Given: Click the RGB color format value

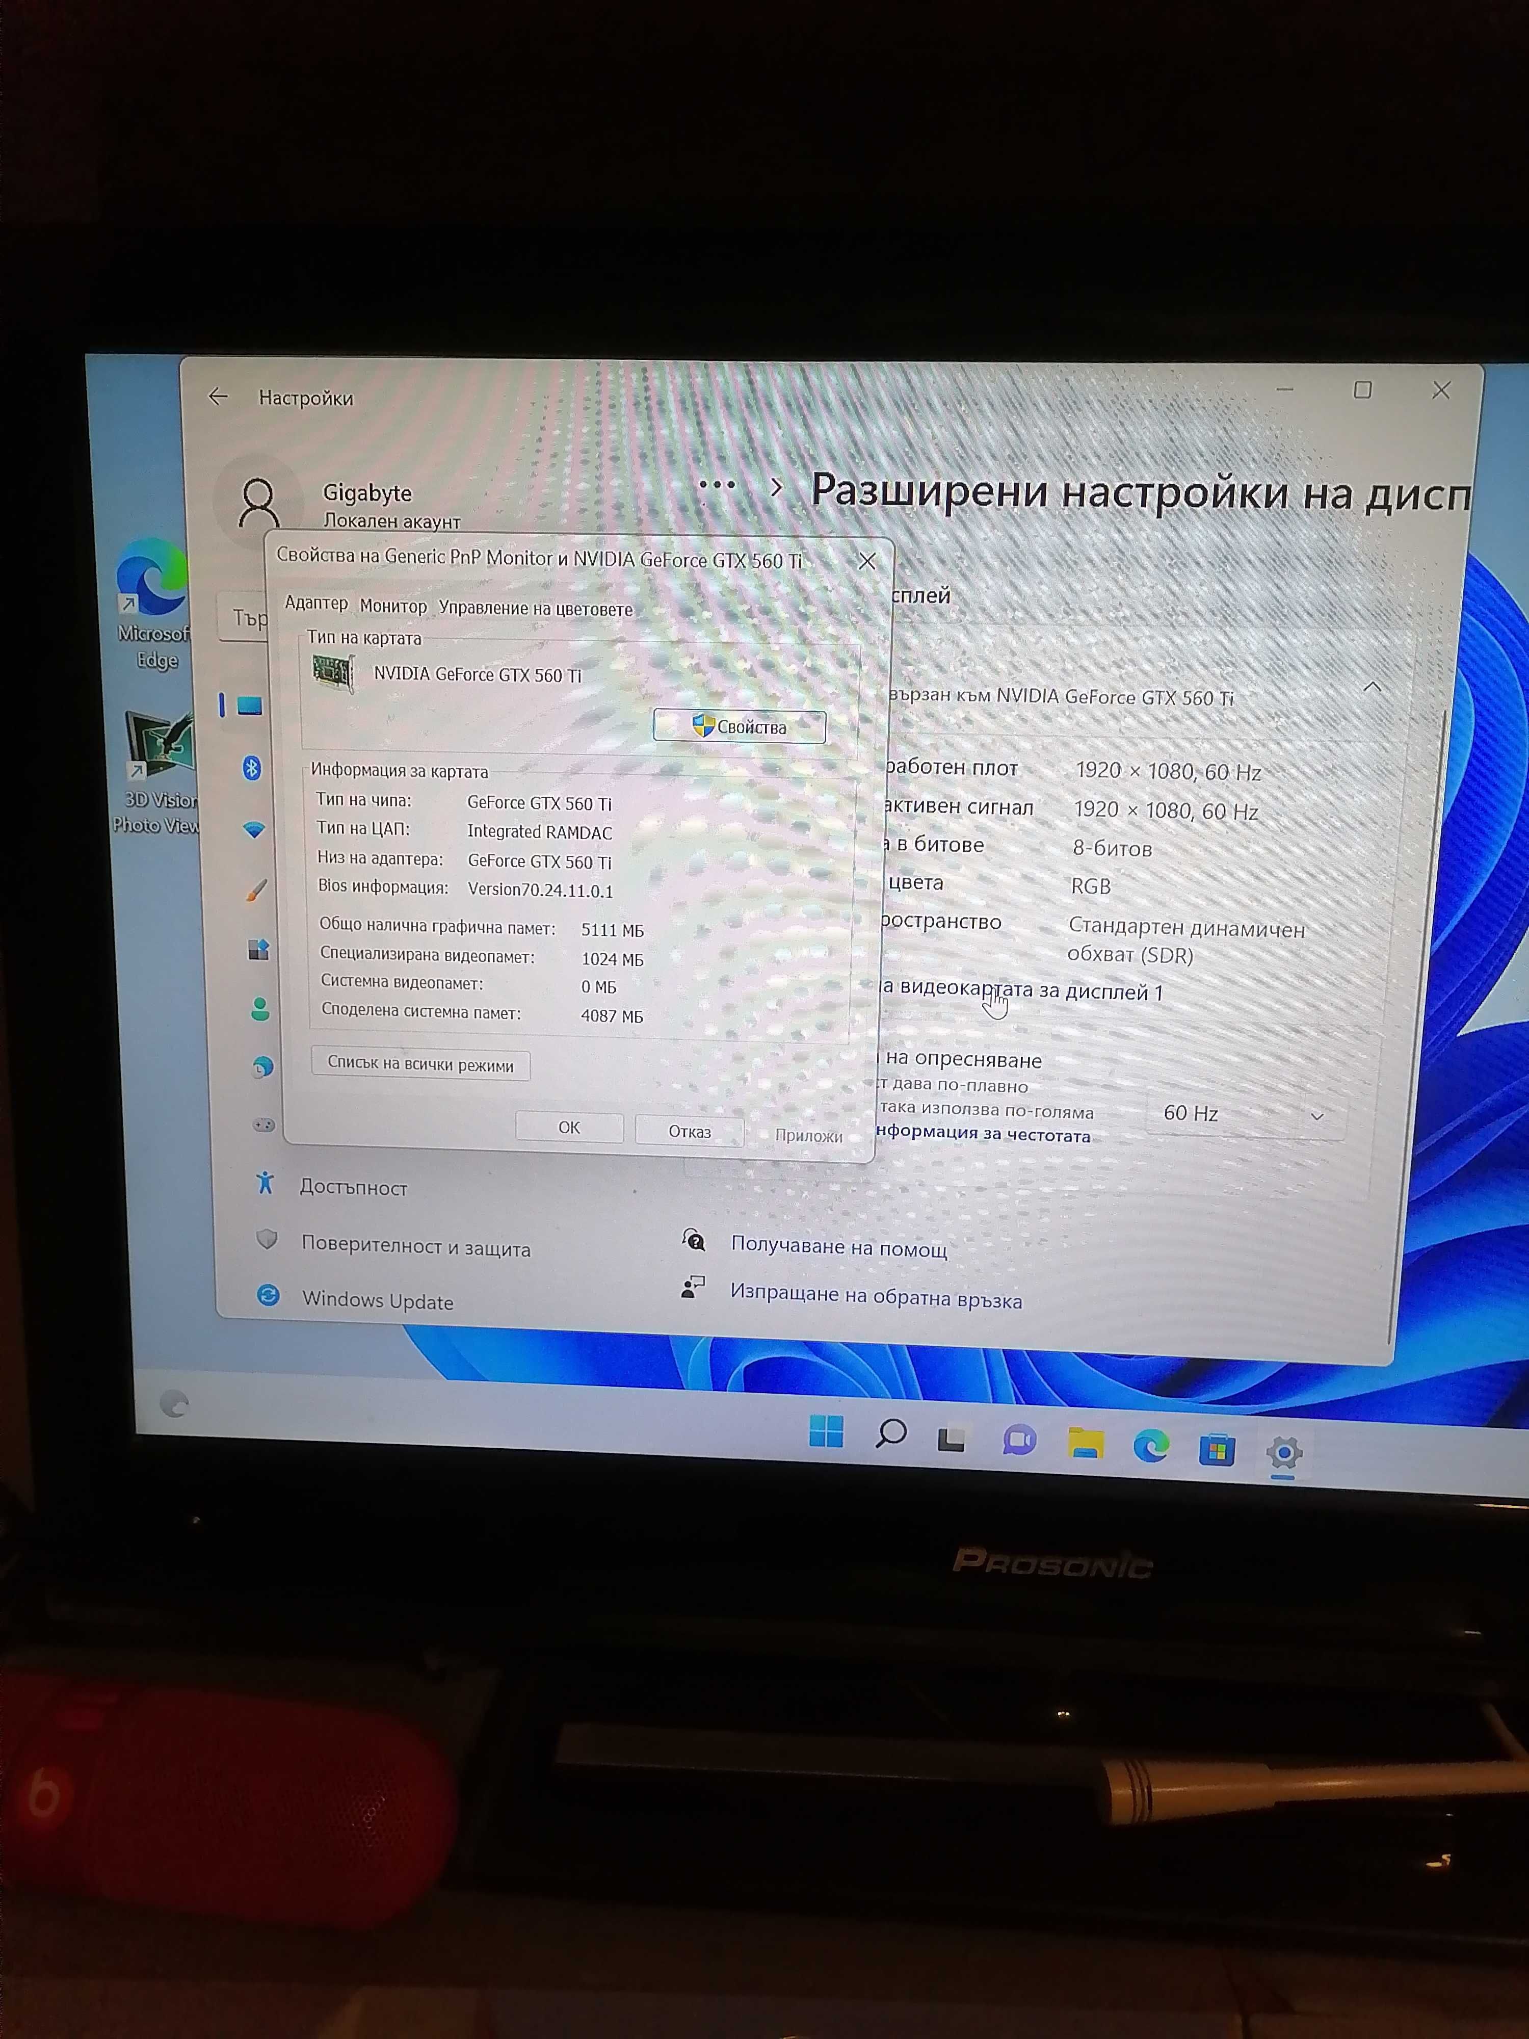Looking at the screenshot, I should tap(1090, 887).
